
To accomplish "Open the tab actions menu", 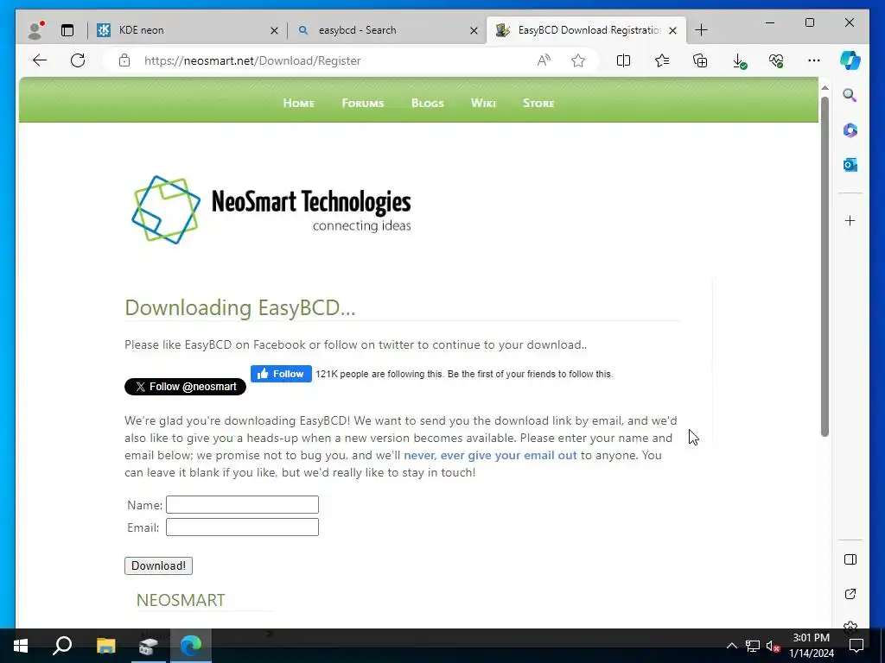I will pyautogui.click(x=67, y=30).
